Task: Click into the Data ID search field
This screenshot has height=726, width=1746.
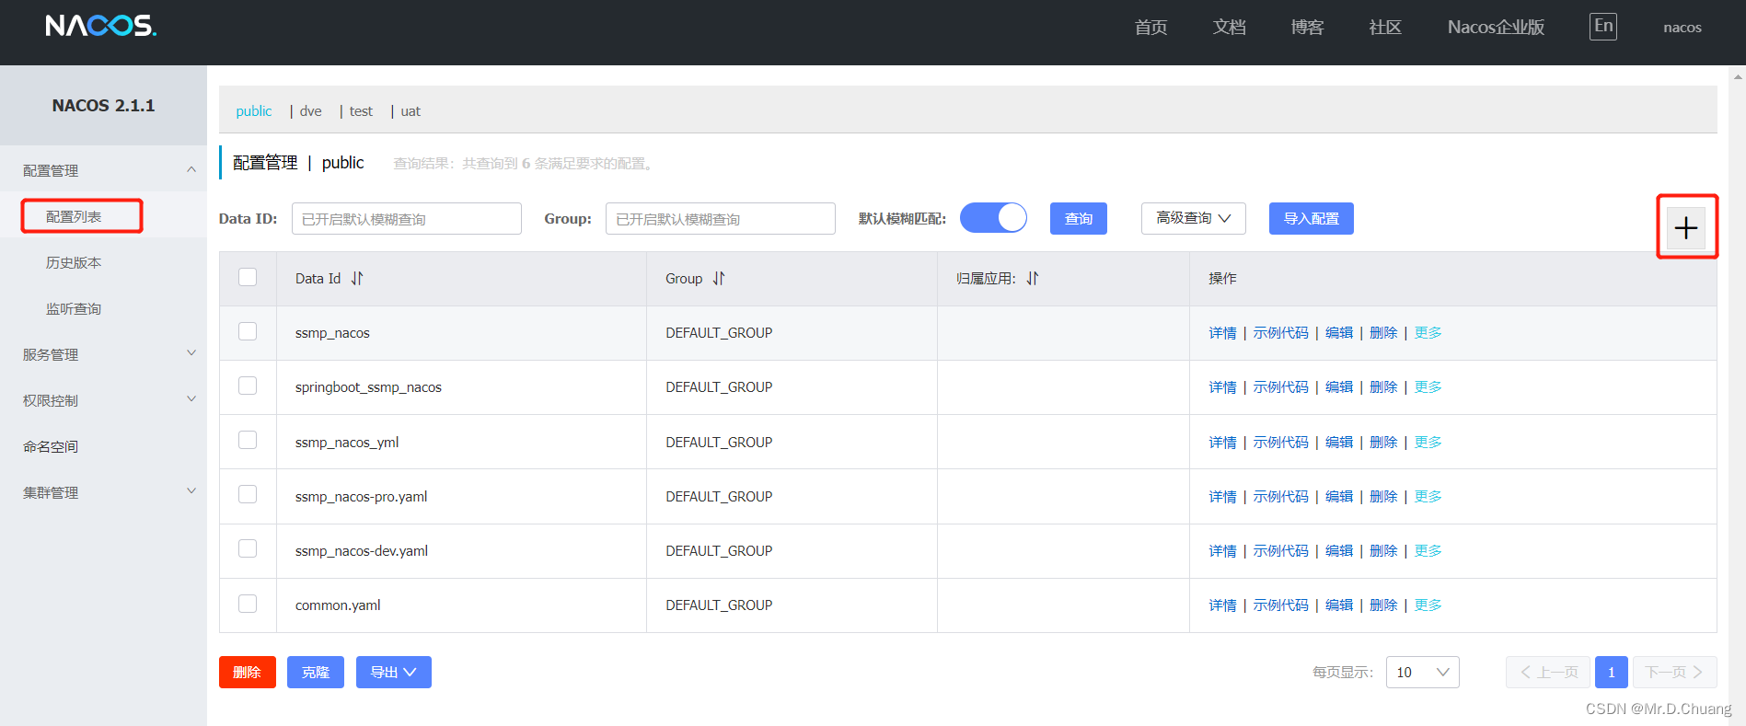Action: point(407,218)
